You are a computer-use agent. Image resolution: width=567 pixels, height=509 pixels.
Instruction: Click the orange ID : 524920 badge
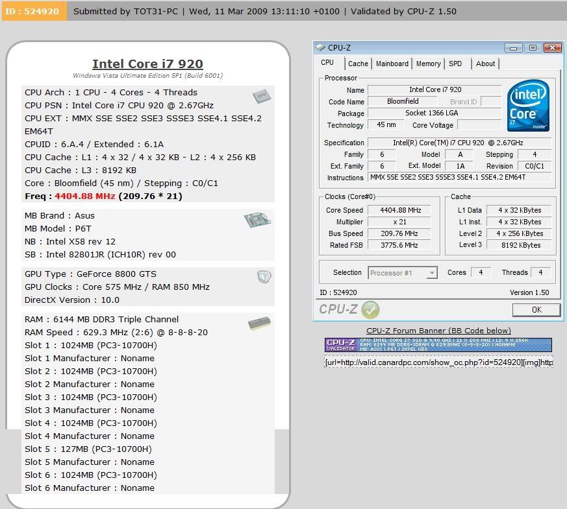tap(34, 11)
